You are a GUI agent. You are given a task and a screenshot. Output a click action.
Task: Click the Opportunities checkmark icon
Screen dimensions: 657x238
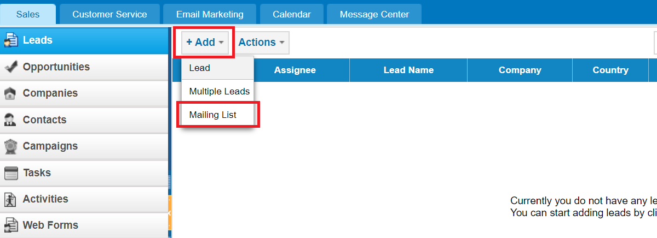pos(11,67)
